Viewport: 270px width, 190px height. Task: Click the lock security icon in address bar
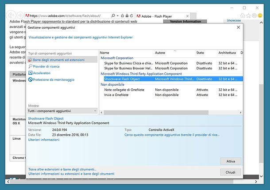click(x=127, y=15)
